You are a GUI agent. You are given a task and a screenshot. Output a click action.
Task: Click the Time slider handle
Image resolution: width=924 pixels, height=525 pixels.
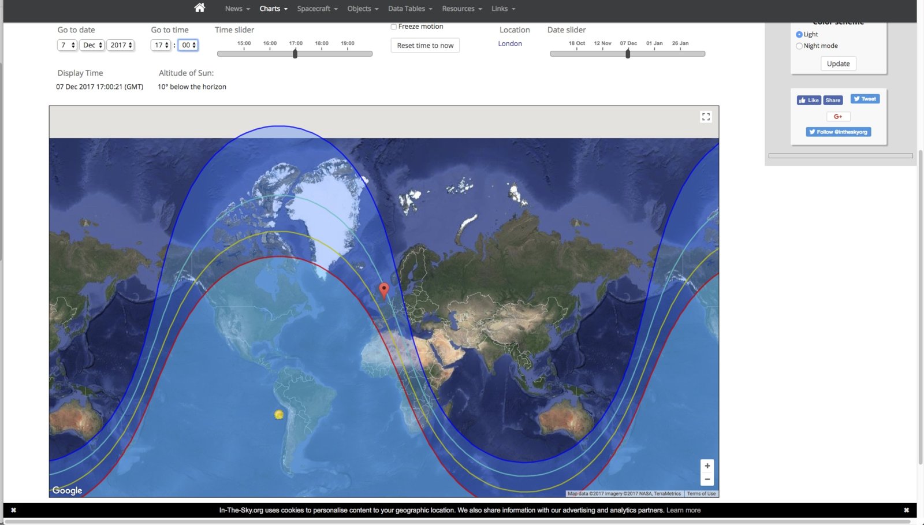pyautogui.click(x=295, y=54)
